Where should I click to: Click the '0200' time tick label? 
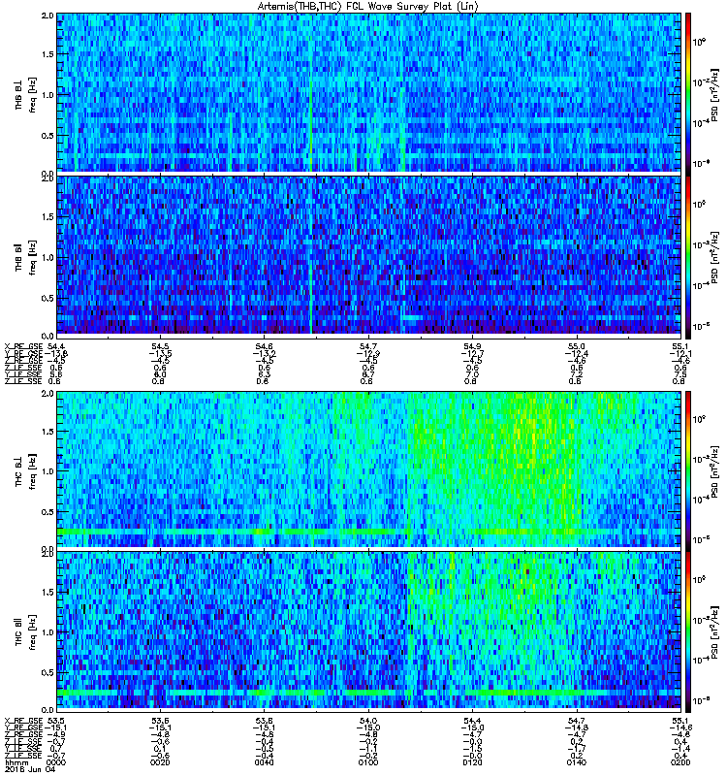[680, 762]
